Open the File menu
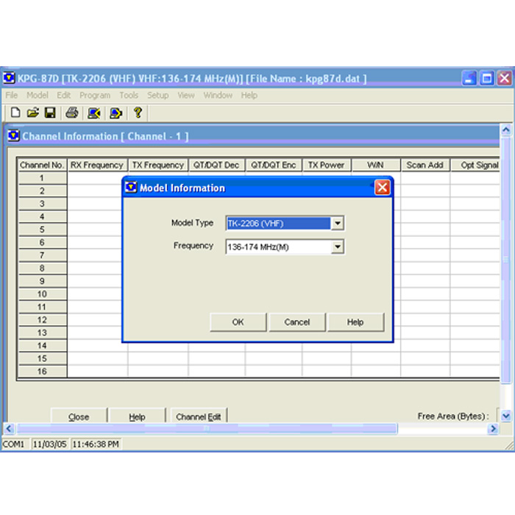Image resolution: width=515 pixels, height=515 pixels. pyautogui.click(x=12, y=95)
